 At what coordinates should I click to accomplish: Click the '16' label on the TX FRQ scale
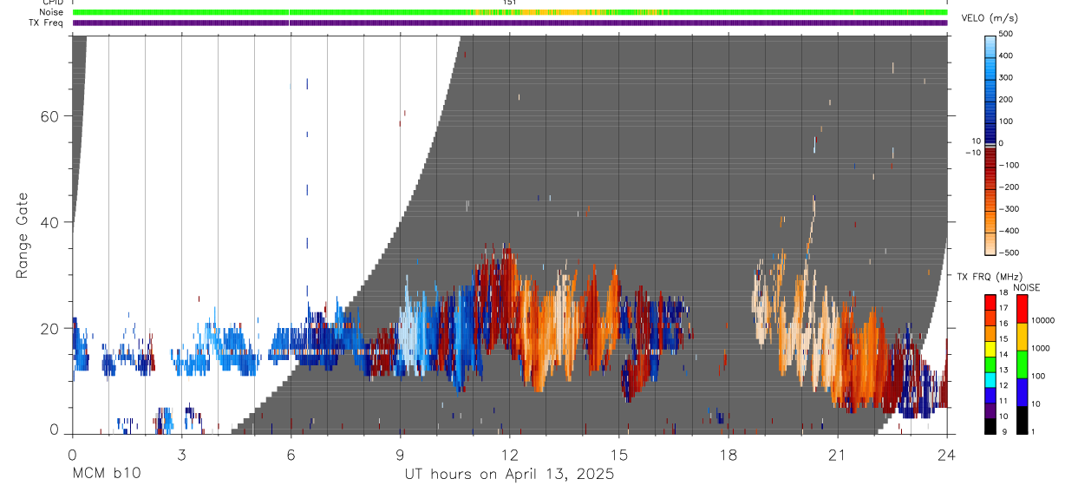coord(1003,324)
